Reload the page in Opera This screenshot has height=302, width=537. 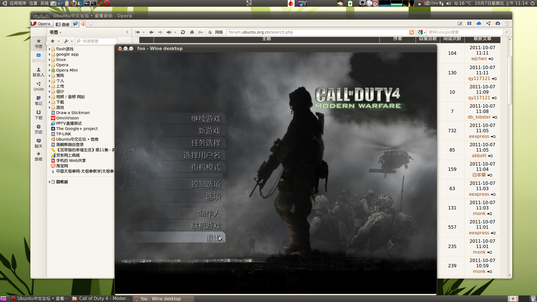coord(183,32)
